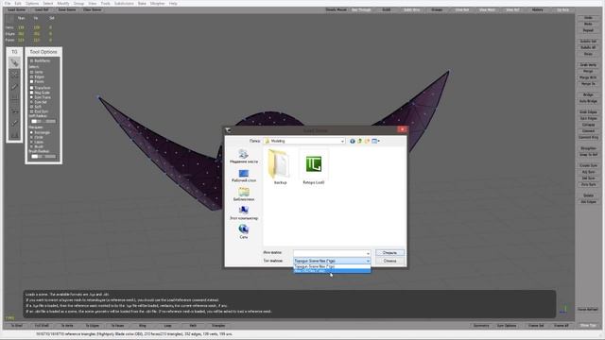Viewport: 605px width, 340px height.
Task: Open the Help menu
Action: 173,4
